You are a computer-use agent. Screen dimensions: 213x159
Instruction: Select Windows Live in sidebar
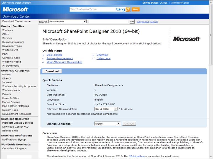[x=10, y=50]
